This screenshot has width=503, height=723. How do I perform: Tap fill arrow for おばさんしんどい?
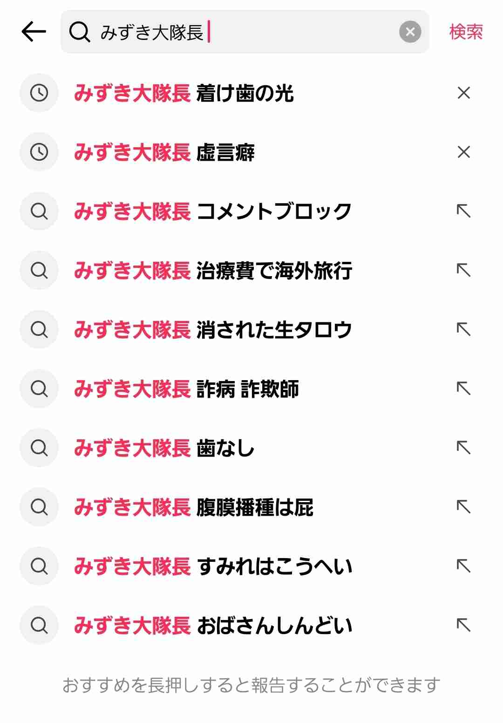[463, 625]
